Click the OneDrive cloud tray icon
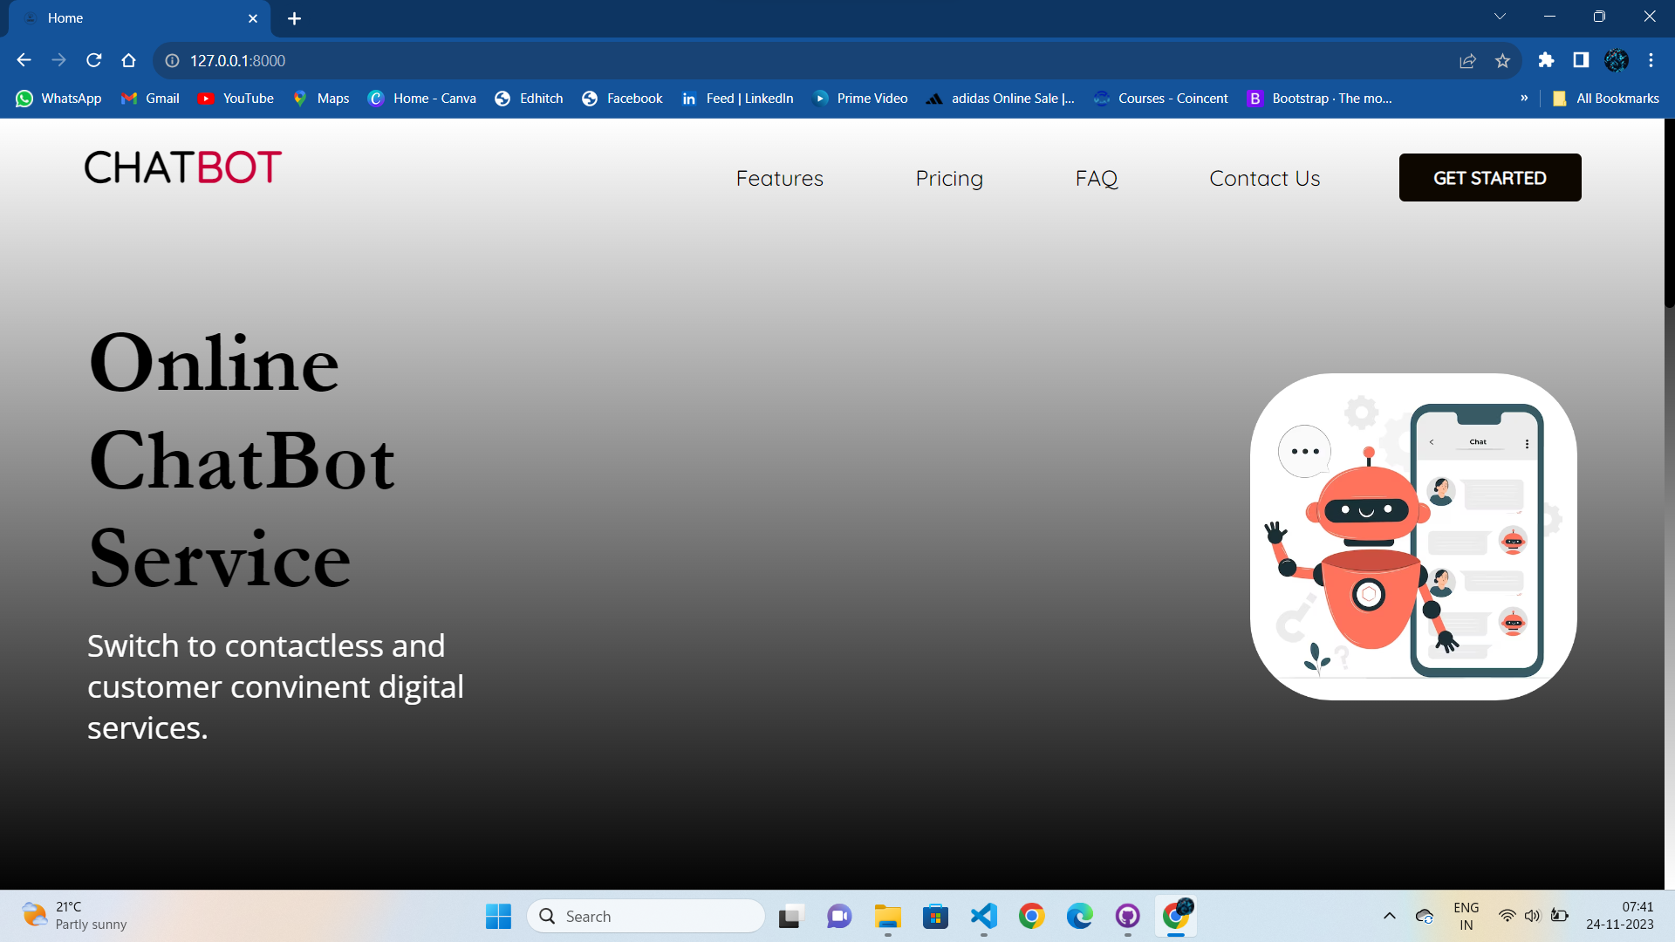Screen dimensions: 1675x942 pyautogui.click(x=1425, y=917)
